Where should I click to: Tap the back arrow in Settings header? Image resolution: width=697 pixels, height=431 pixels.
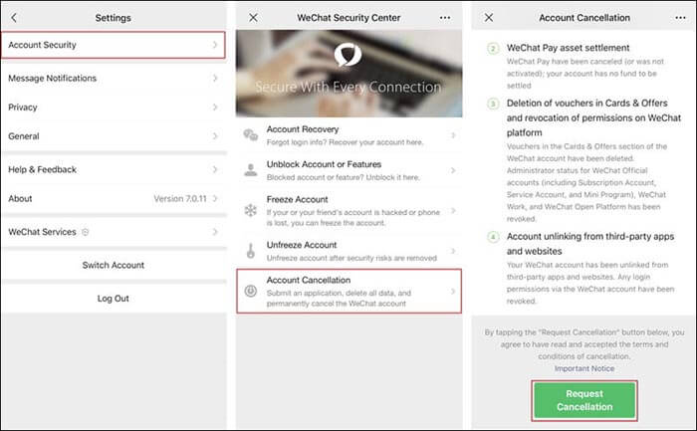click(14, 18)
